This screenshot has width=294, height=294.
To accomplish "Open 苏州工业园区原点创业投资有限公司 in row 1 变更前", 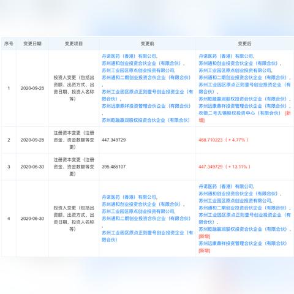I will [138, 70].
